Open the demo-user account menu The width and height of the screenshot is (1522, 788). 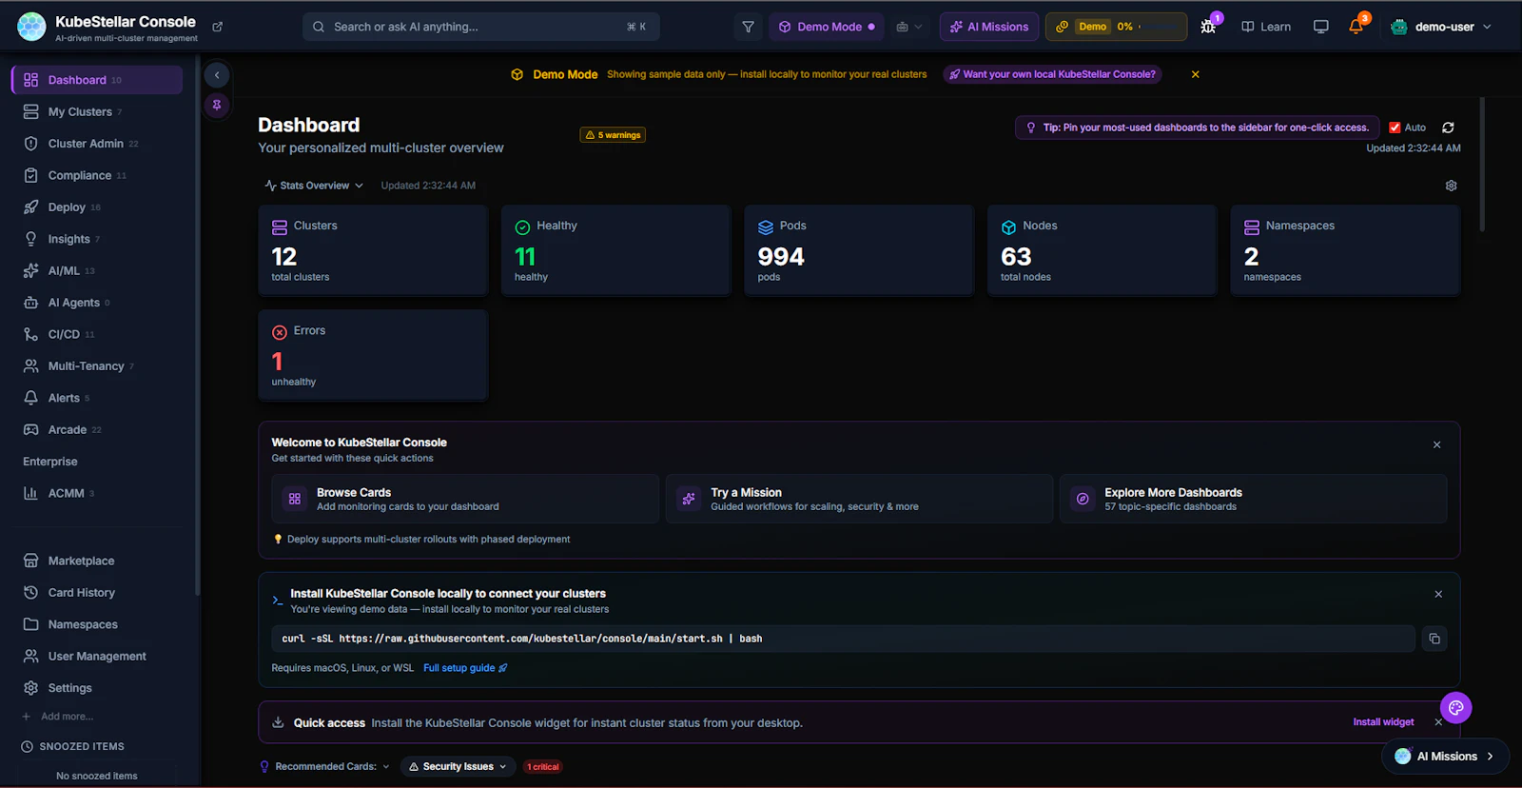(1441, 27)
